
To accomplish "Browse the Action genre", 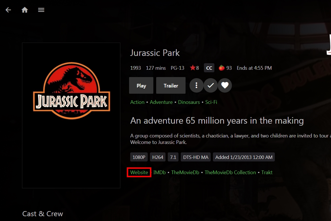I will point(137,102).
